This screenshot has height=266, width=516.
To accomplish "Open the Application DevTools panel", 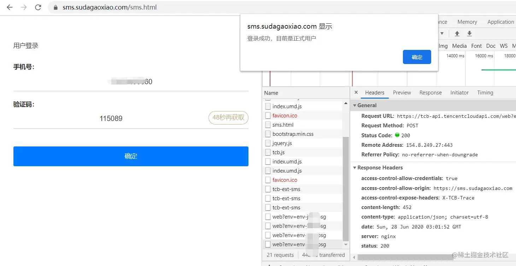I will coord(500,22).
